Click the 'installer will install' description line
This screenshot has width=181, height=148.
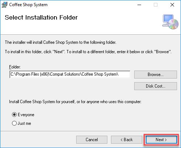click(x=61, y=42)
